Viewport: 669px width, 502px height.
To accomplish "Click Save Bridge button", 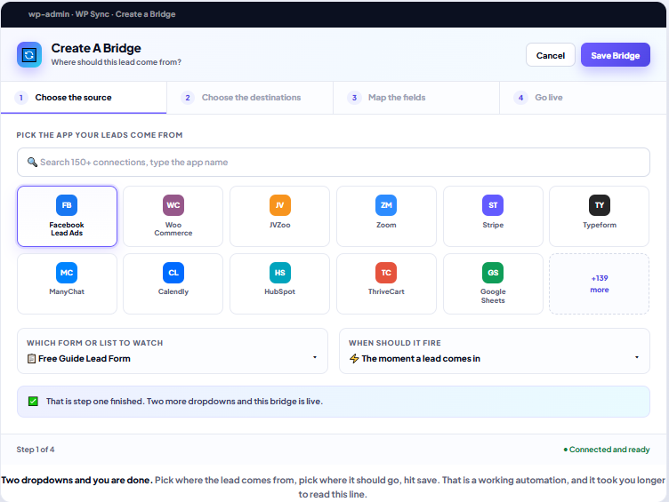I will pos(616,55).
